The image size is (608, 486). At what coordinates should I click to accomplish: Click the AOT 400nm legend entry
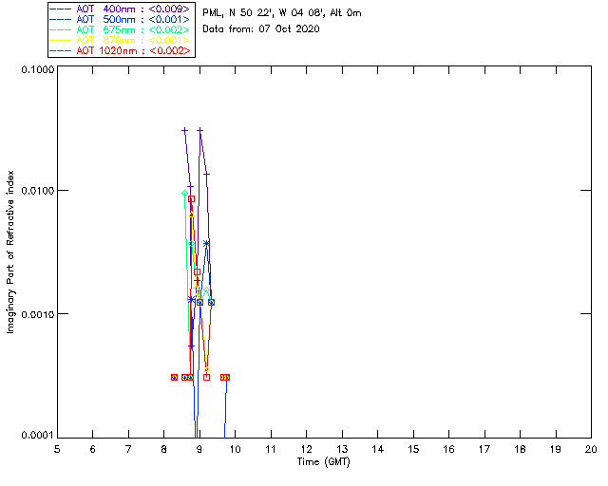click(x=121, y=9)
